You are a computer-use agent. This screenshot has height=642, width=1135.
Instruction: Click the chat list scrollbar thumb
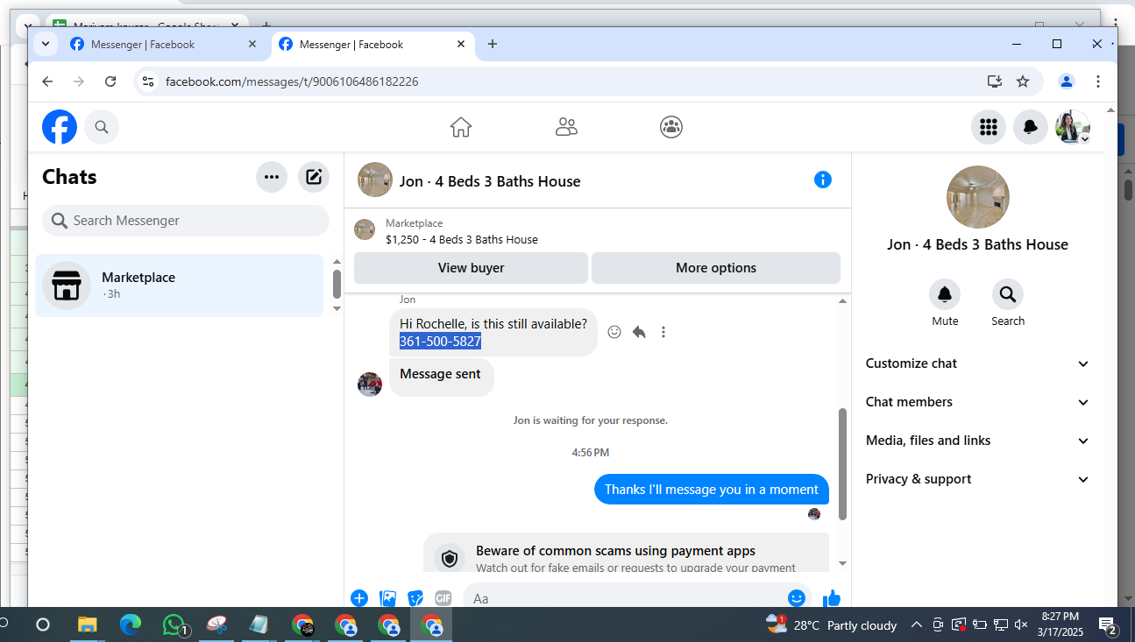click(x=337, y=285)
